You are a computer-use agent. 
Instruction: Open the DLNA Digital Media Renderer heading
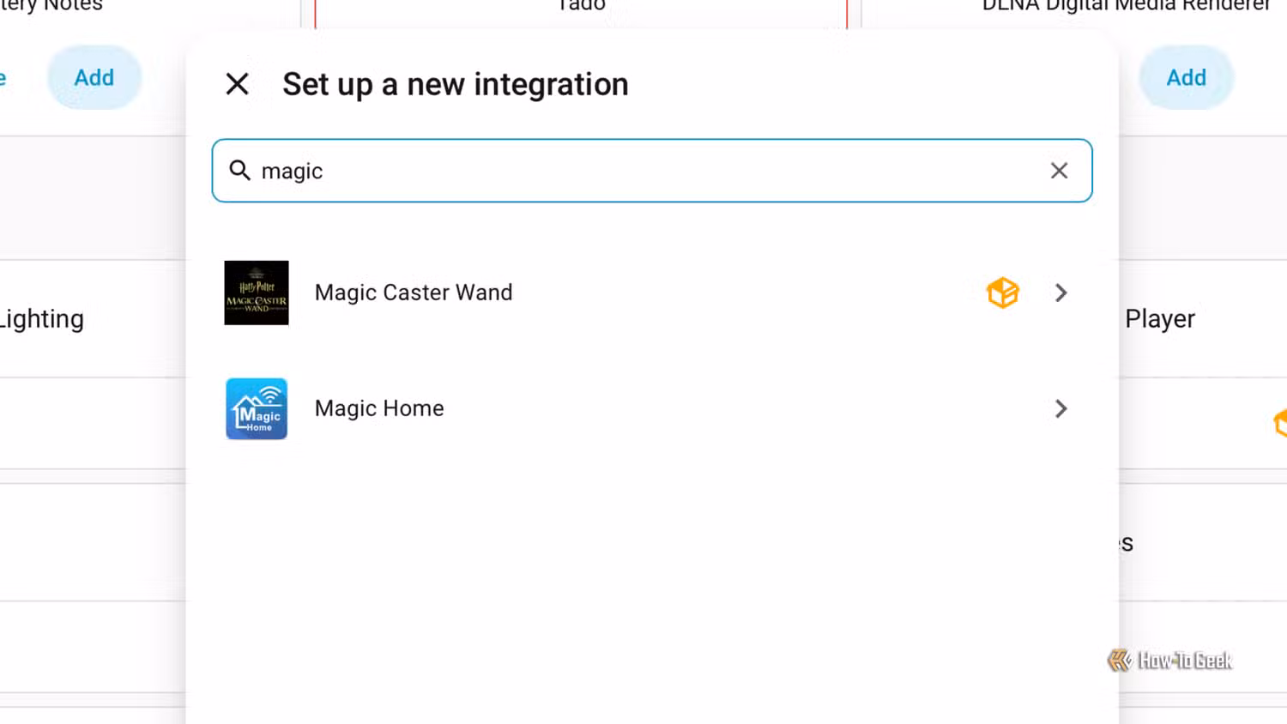click(x=1126, y=5)
